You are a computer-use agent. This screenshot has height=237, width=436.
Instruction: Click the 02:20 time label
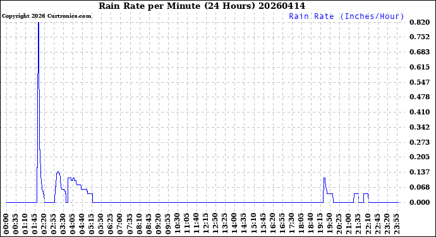44,224
